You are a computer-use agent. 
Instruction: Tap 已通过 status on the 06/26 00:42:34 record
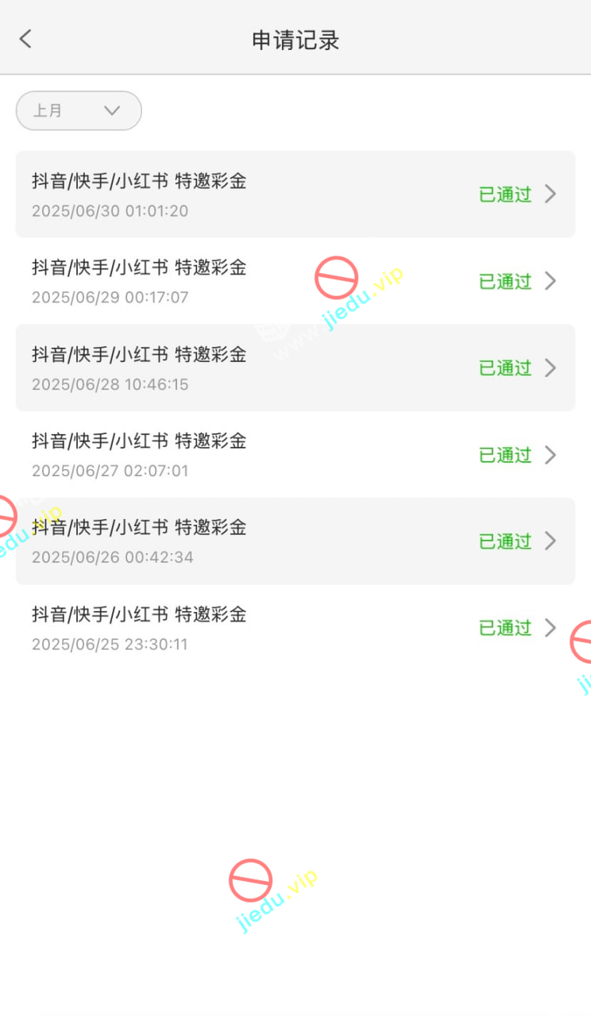tap(505, 541)
